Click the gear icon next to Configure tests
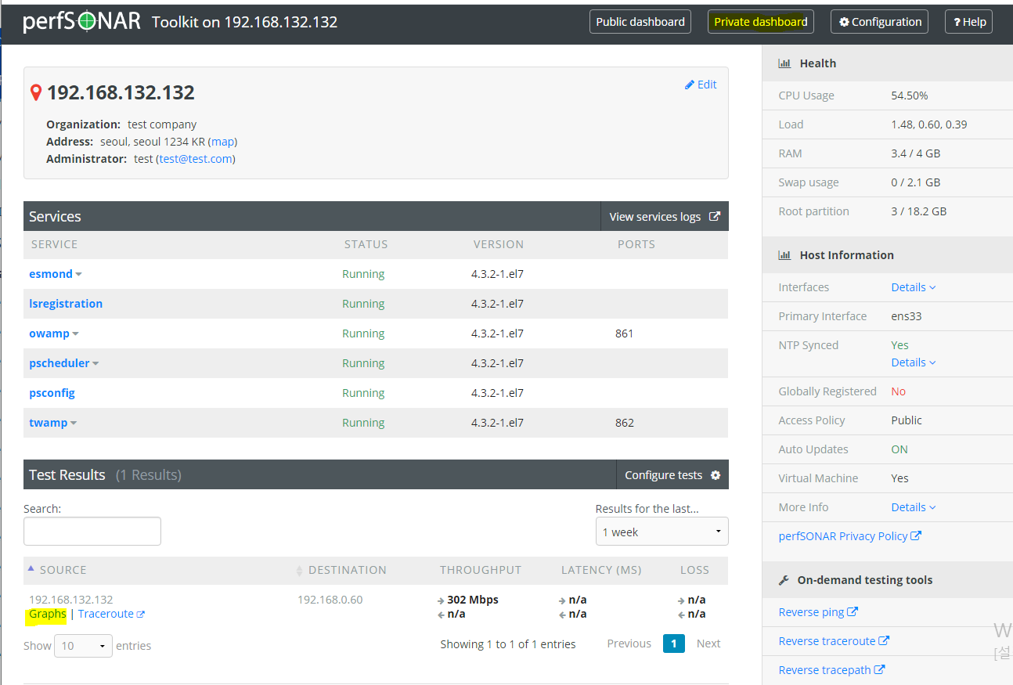This screenshot has width=1013, height=685. [x=715, y=475]
